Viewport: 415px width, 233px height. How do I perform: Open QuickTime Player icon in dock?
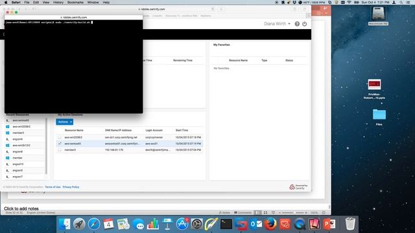(x=300, y=224)
